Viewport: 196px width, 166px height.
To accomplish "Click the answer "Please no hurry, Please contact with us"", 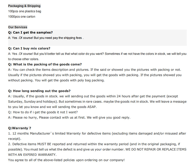I will (x=69, y=117).
